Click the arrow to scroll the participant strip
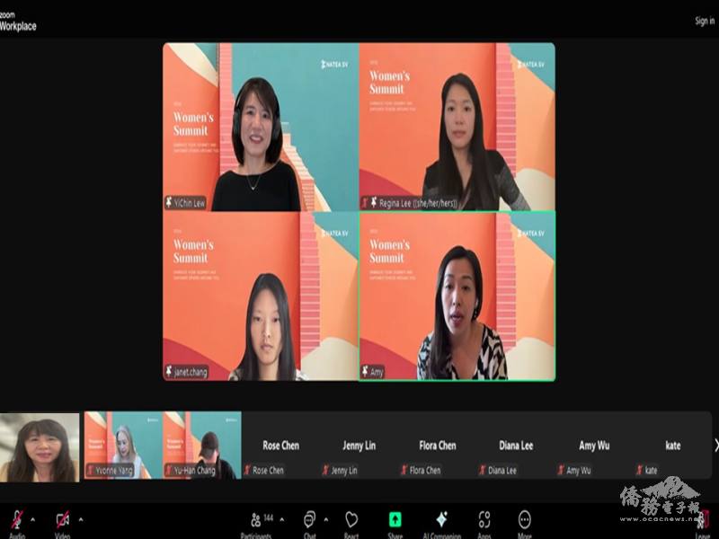This screenshot has height=539, width=719. pyautogui.click(x=713, y=446)
